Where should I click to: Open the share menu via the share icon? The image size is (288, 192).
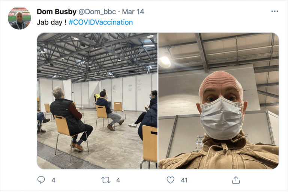pyautogui.click(x=235, y=180)
